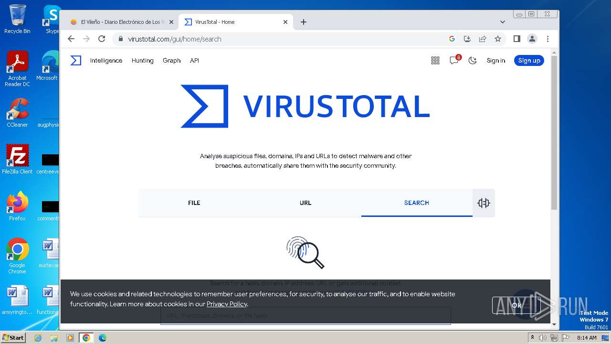Click the large VirusTotal logo
Screen dimensions: 611x344
(305, 107)
